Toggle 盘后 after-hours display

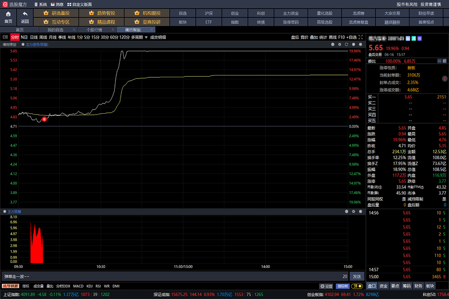295,37
